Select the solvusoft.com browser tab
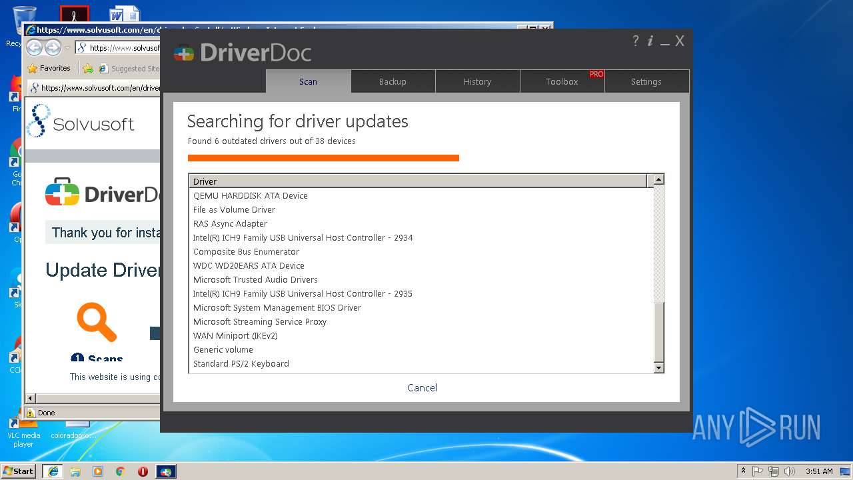The image size is (853, 480). [94, 87]
